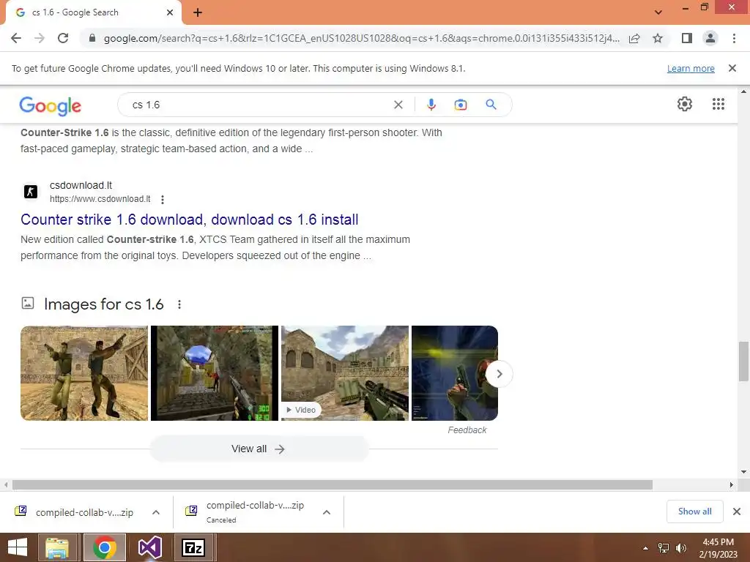Bookmark this page with the star icon
The image size is (750, 562).
point(658,38)
